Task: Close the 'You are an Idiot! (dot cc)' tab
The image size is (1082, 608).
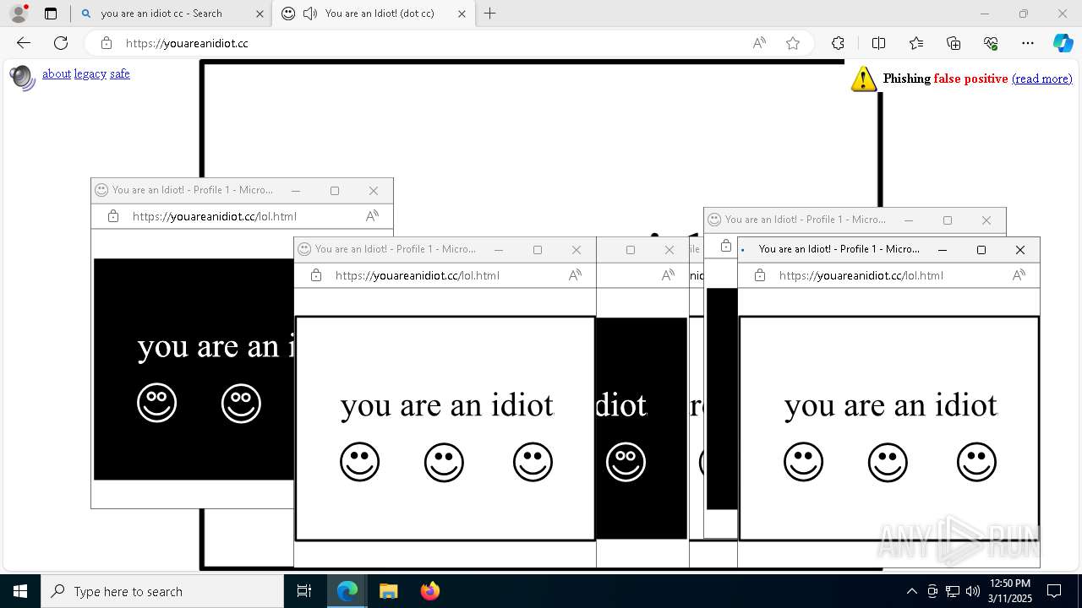Action: (462, 14)
